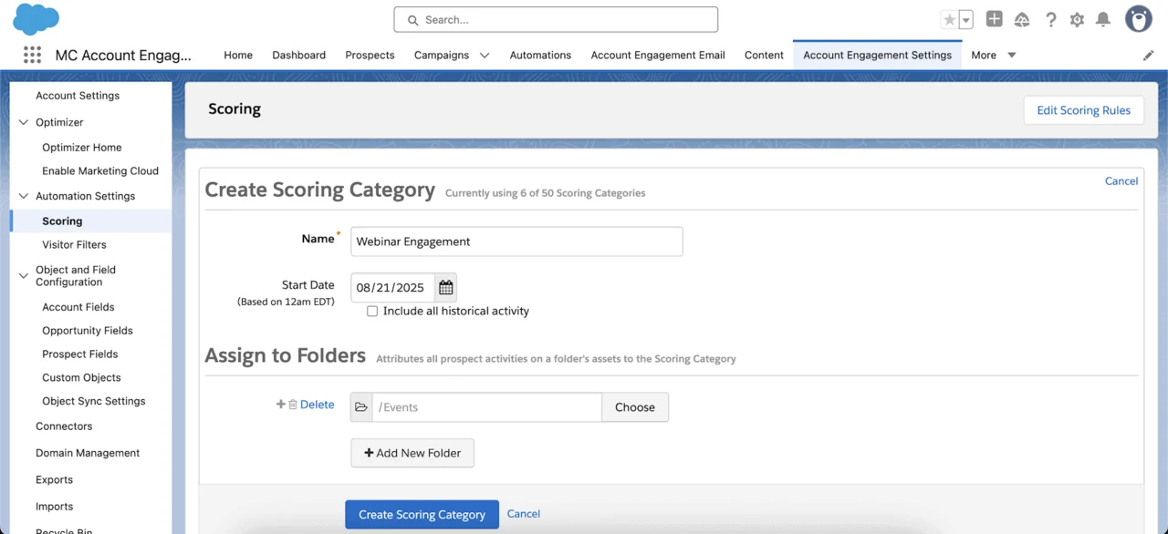Viewport: 1168px width, 534px height.
Task: Open Domain Management in sidebar
Action: (88, 453)
